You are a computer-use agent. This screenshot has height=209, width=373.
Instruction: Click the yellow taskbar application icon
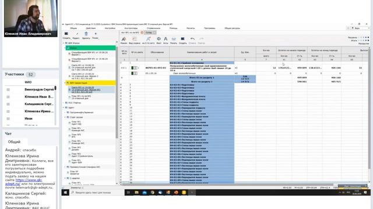(x=184, y=192)
